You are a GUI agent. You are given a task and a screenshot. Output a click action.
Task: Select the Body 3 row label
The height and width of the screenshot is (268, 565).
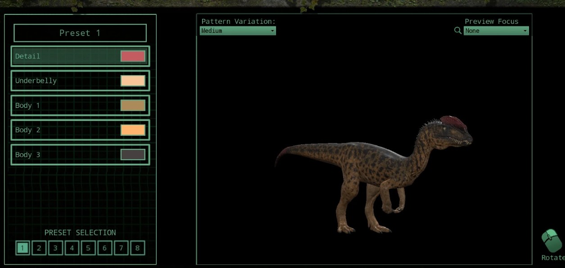(27, 155)
